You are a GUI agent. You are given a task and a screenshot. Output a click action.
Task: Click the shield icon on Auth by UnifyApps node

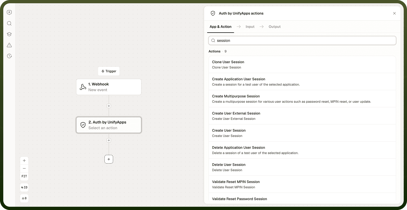tap(83, 125)
